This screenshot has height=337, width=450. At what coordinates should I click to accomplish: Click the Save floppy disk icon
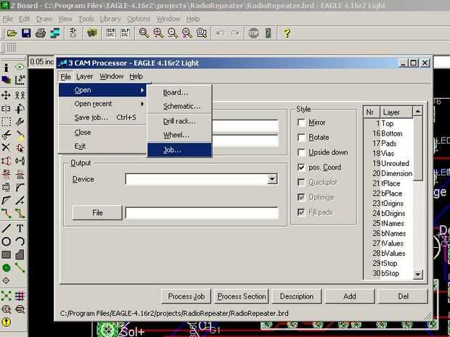(26, 33)
